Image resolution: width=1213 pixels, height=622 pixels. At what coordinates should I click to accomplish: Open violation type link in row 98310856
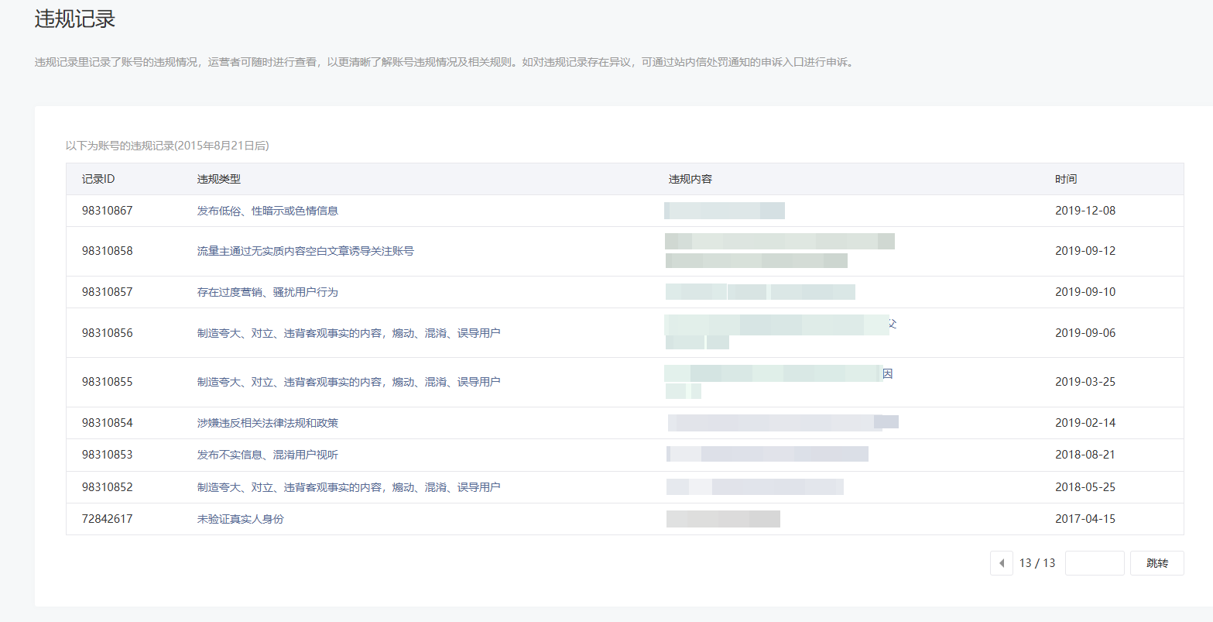[349, 333]
